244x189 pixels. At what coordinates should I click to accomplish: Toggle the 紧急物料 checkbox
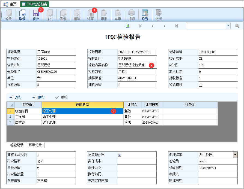(200, 85)
